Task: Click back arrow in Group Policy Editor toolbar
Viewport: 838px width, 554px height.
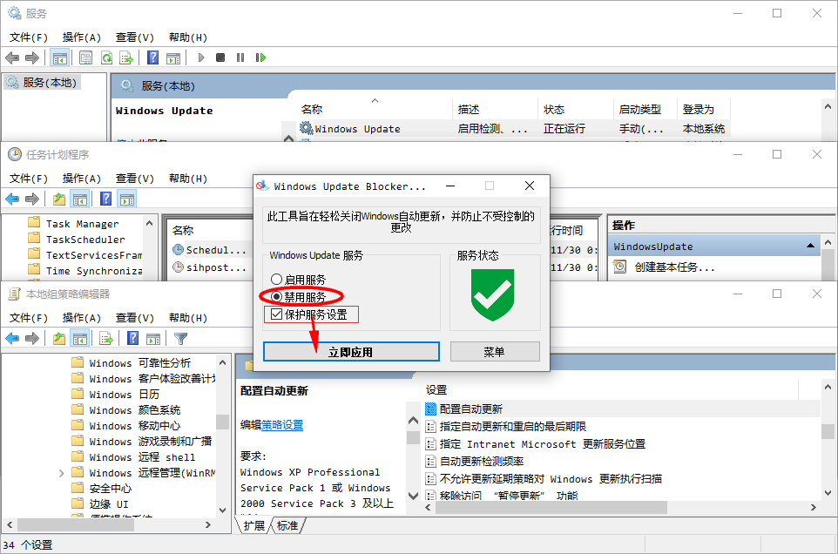Action: [x=12, y=338]
